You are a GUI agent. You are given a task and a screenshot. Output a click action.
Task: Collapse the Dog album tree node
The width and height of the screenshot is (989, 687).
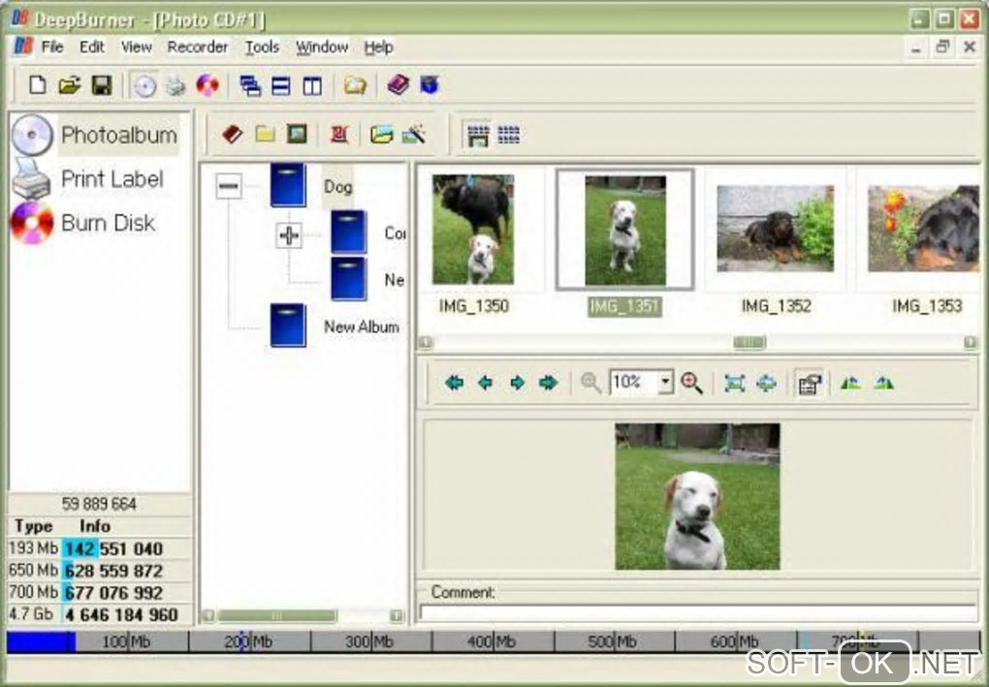[228, 187]
